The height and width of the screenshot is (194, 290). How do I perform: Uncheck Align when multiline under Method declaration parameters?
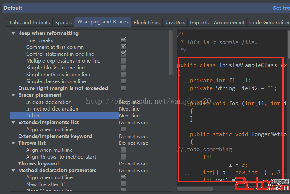click(123, 177)
